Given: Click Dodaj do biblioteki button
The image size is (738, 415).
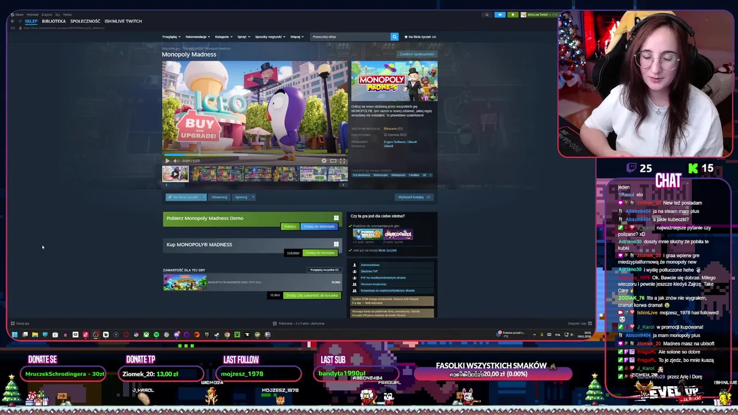Looking at the screenshot, I should (x=319, y=227).
